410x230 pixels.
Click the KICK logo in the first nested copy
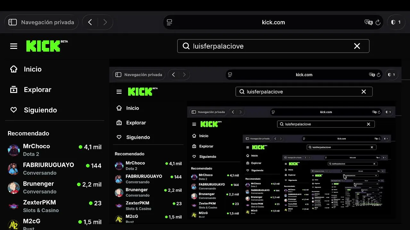[143, 92]
